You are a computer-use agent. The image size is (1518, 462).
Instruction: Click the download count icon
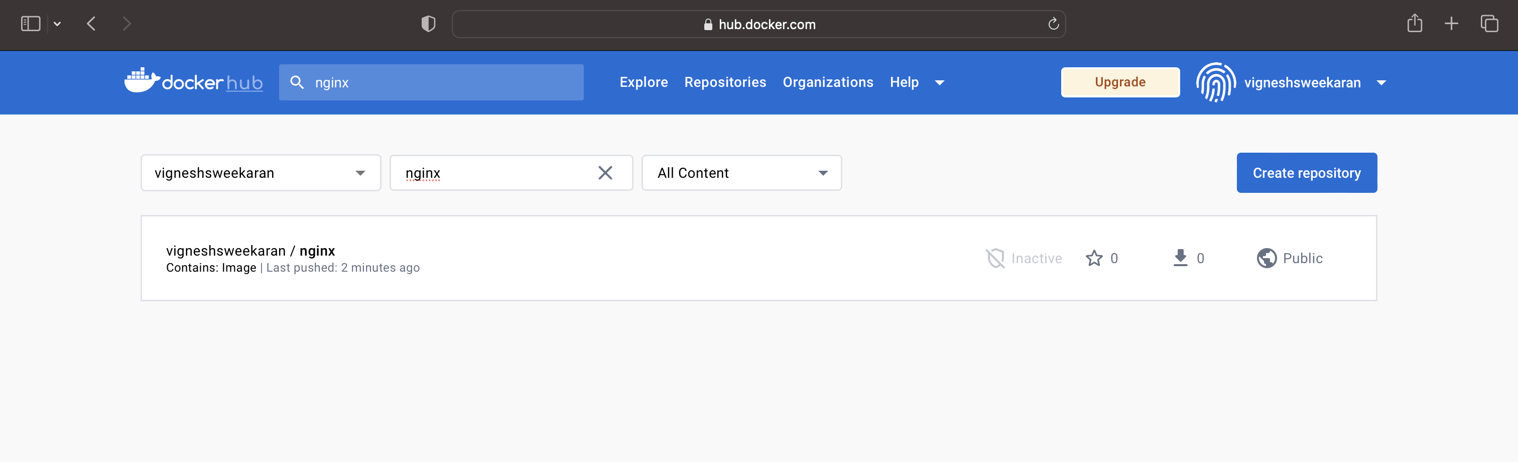pos(1180,258)
